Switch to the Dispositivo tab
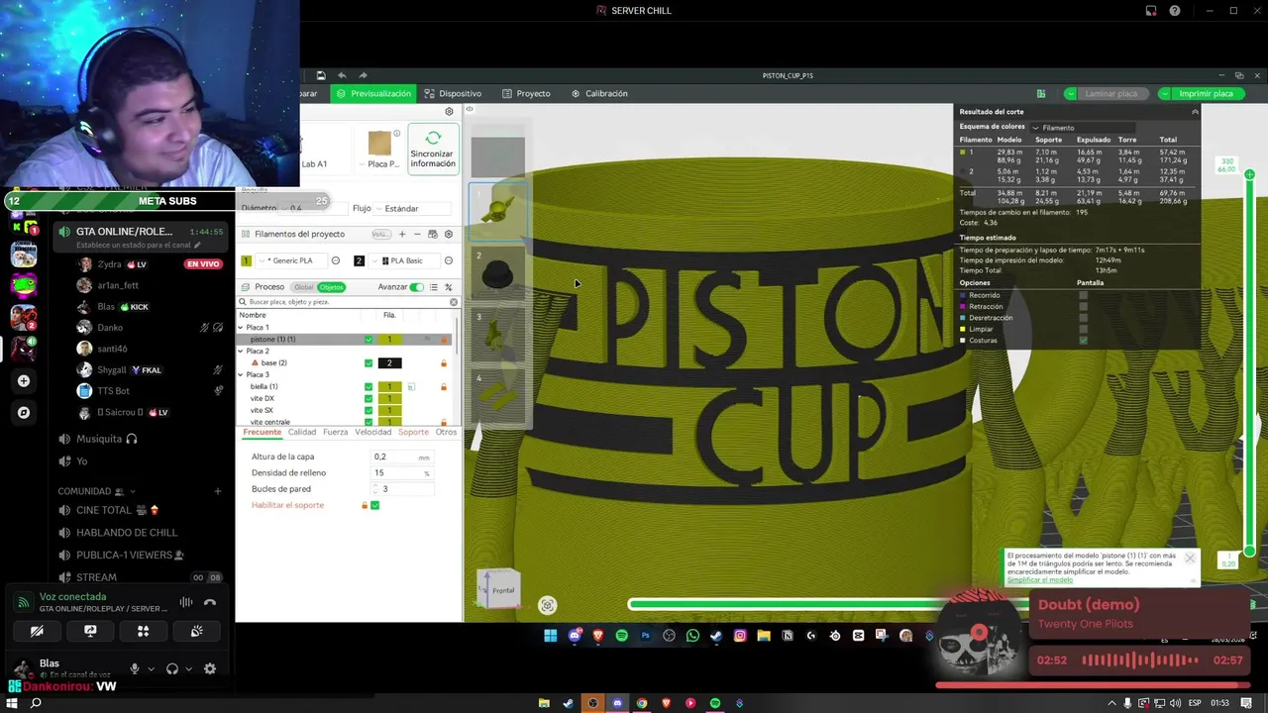Viewport: 1268px width, 713px height. click(x=453, y=93)
